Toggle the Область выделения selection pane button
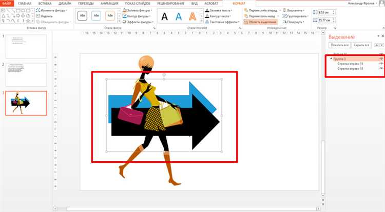The height and width of the screenshot is (212, 385). [x=260, y=22]
